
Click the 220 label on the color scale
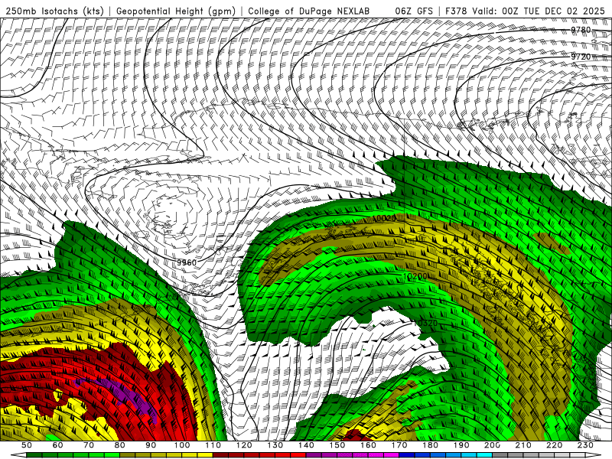point(554,445)
